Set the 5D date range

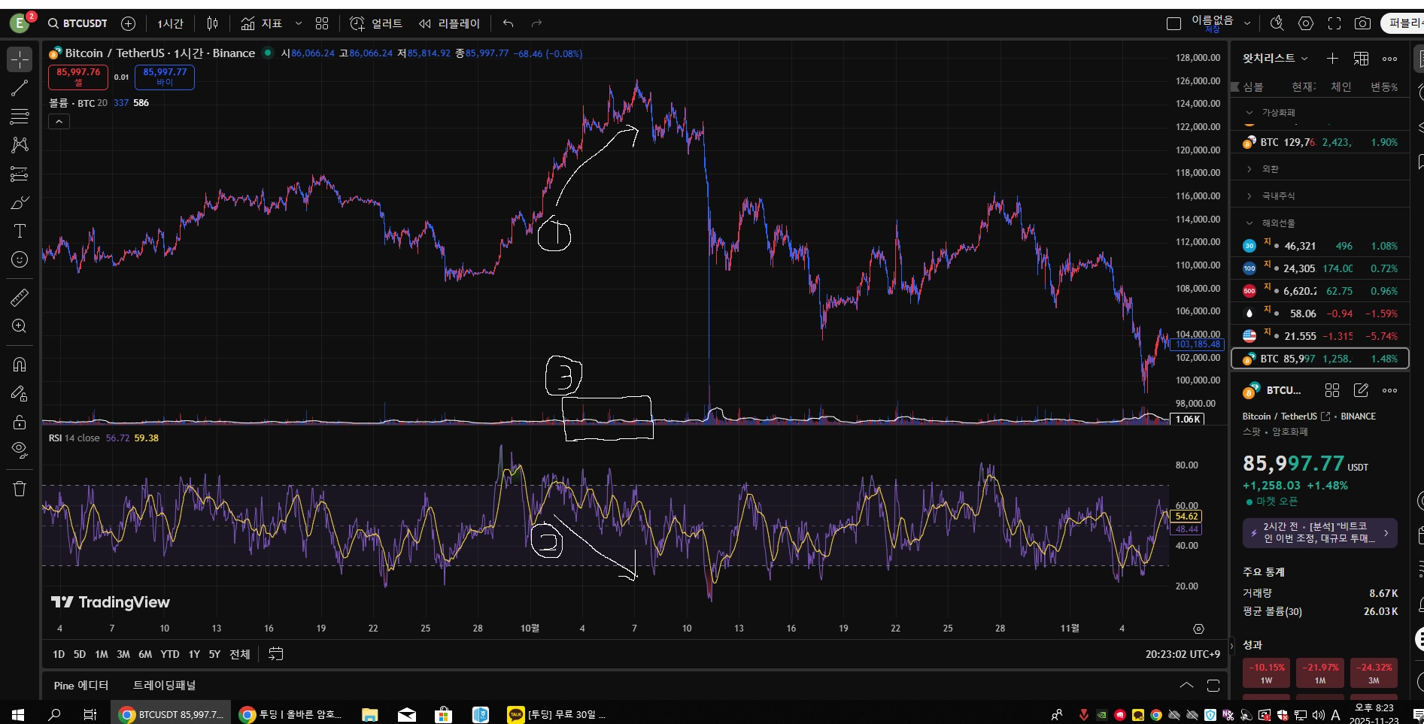[x=79, y=654]
